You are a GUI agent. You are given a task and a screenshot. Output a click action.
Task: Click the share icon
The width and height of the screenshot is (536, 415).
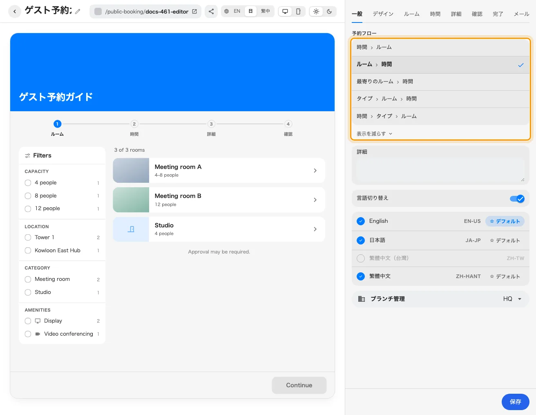[x=211, y=11]
